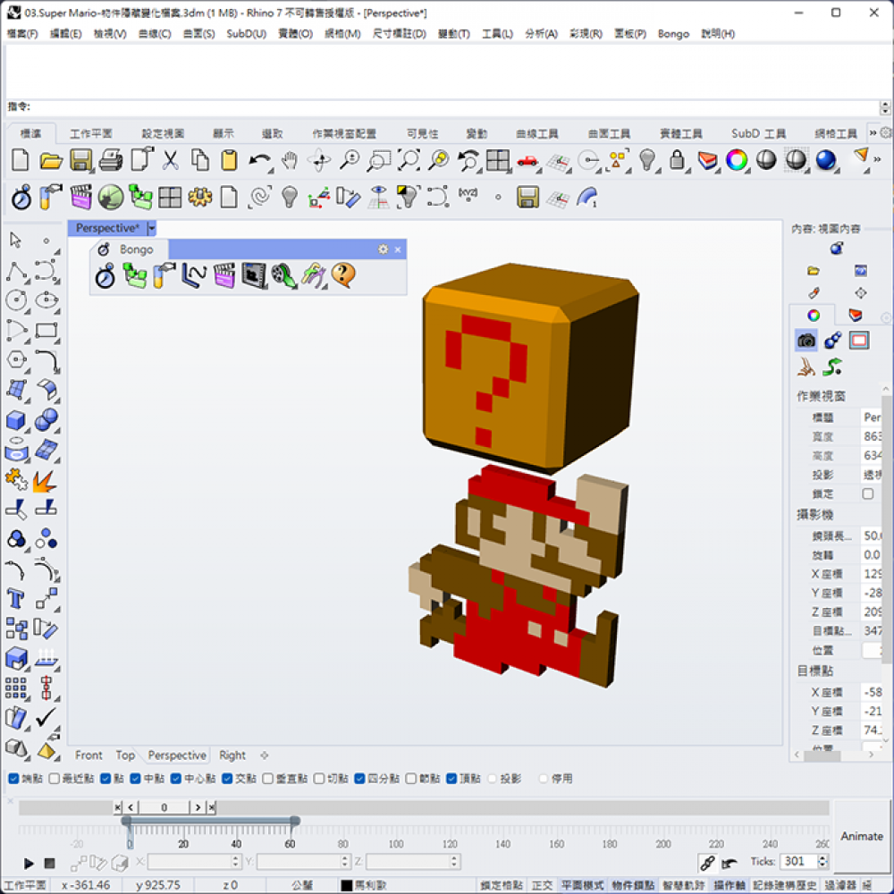
Task: Disable the 端點 osnap checkbox
Action: [x=13, y=779]
